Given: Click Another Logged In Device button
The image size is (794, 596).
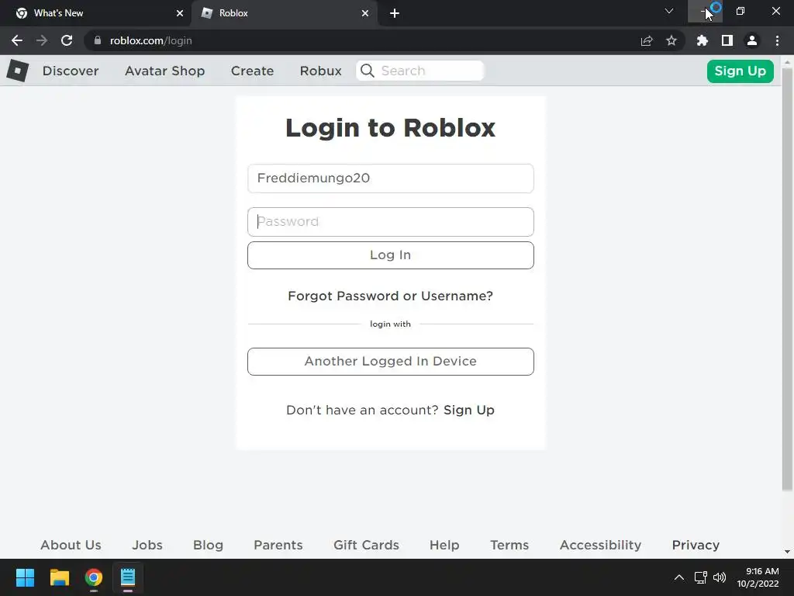Looking at the screenshot, I should [391, 362].
